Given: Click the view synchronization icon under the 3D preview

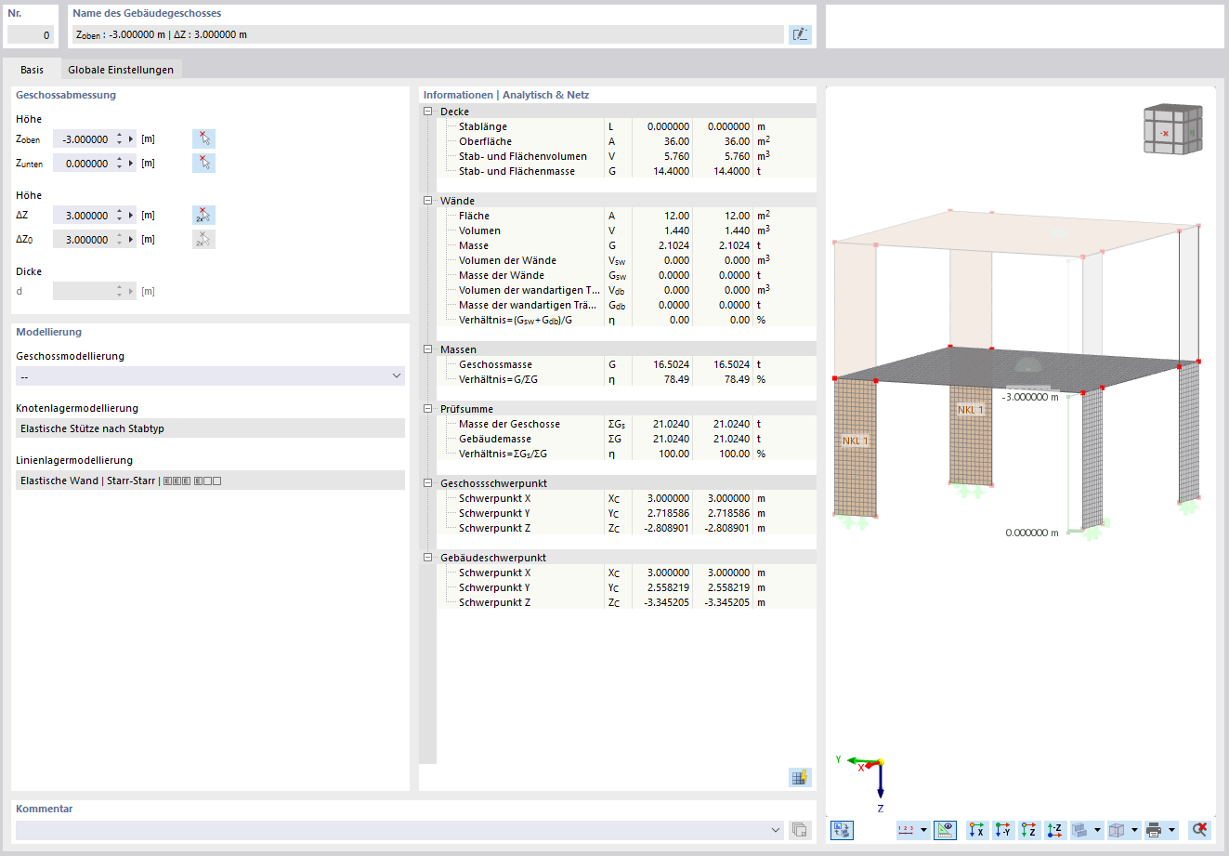Looking at the screenshot, I should tap(842, 830).
